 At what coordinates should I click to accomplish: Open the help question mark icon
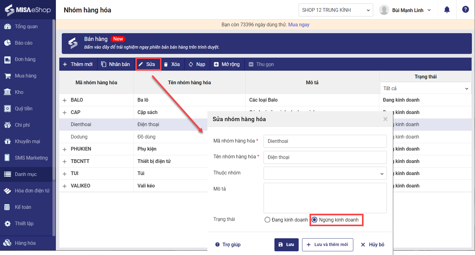pos(465,10)
